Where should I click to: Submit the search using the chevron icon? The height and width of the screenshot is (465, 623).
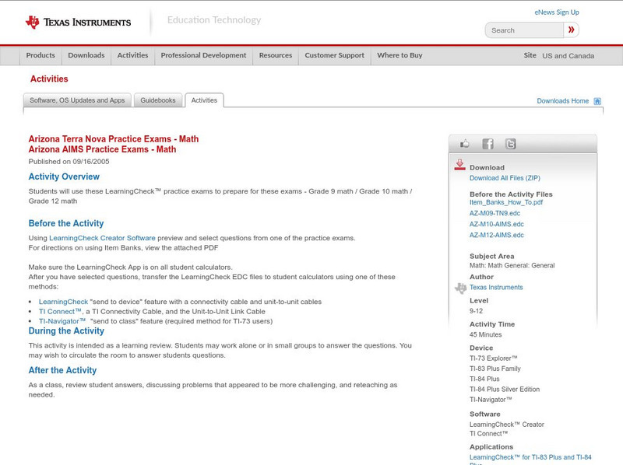571,30
